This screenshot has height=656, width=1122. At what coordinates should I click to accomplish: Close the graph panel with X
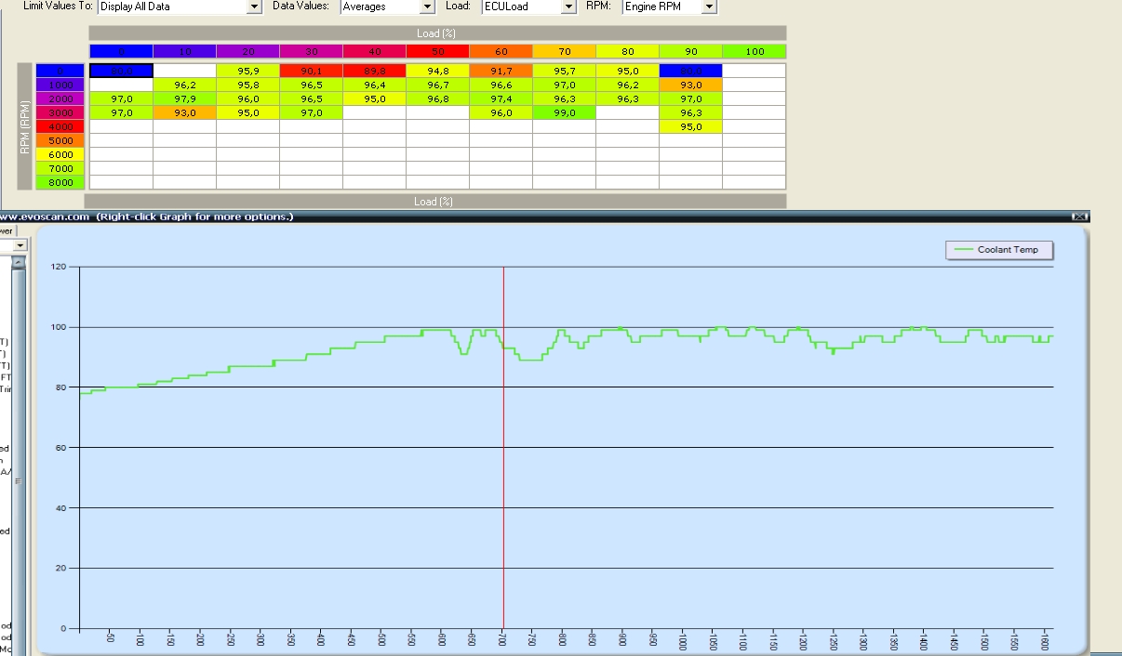[x=1079, y=216]
